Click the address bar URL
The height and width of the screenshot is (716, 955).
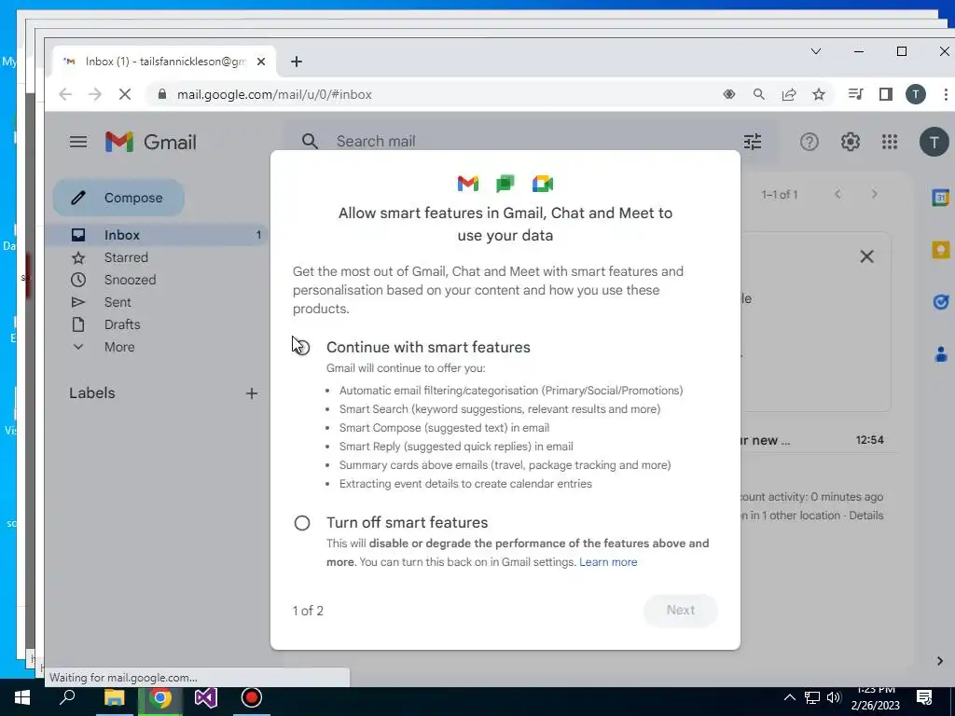click(x=274, y=94)
